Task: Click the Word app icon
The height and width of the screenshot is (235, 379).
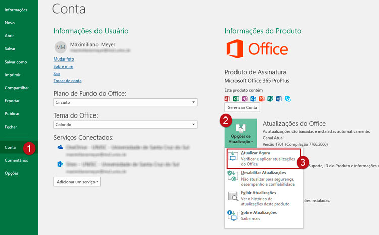Action: coord(279,99)
